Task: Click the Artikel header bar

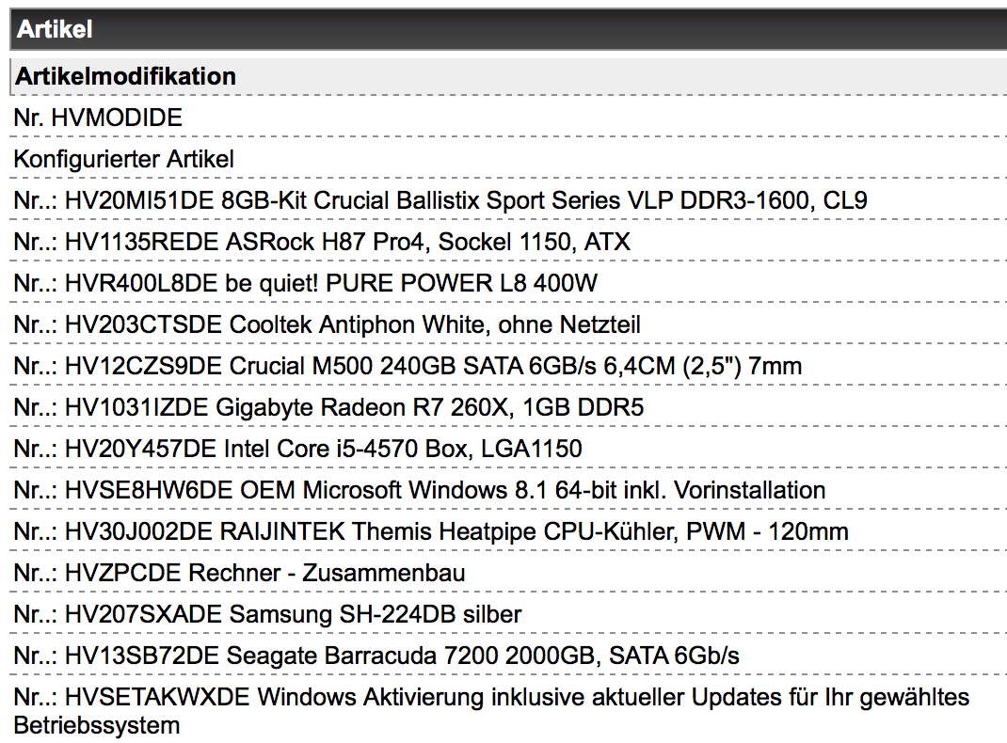Action: tap(508, 29)
